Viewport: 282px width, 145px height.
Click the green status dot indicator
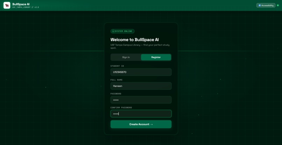pos(278,5)
